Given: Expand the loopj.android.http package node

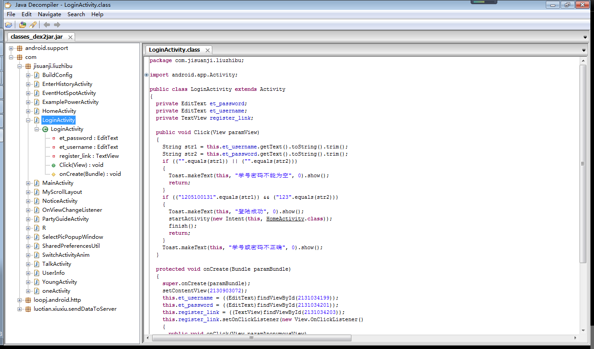Looking at the screenshot, I should click(x=19, y=300).
